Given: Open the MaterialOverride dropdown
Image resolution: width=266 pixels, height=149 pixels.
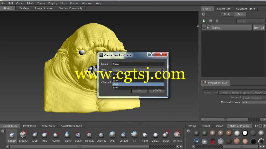Looking at the screenshot, I should 254,102.
